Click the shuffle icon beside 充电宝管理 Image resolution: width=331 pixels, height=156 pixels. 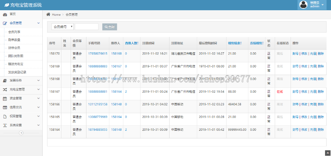(5, 89)
